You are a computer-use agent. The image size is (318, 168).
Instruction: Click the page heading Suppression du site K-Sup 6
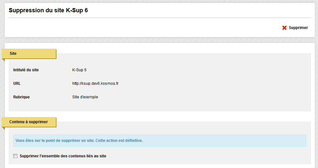coord(48,10)
